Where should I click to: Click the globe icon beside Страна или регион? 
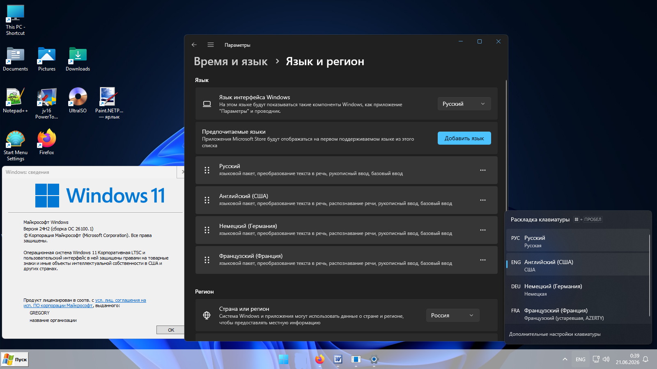click(x=207, y=315)
